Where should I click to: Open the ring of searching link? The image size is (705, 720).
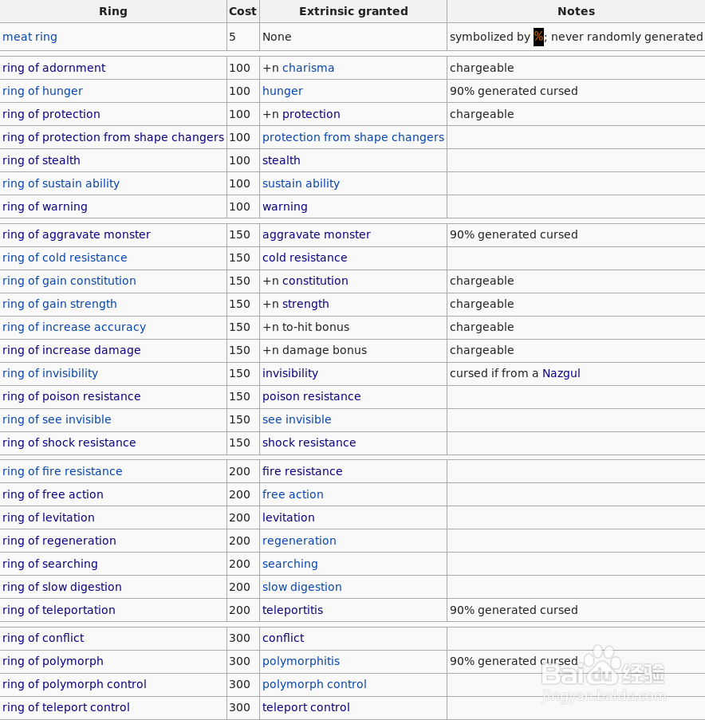[50, 564]
